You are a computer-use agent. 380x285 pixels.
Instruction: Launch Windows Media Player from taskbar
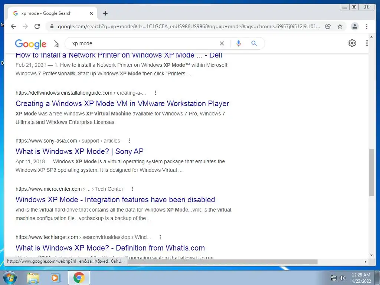pyautogui.click(x=55, y=278)
